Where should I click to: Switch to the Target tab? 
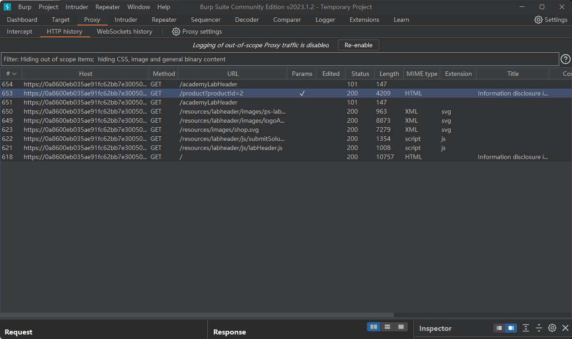coord(61,20)
